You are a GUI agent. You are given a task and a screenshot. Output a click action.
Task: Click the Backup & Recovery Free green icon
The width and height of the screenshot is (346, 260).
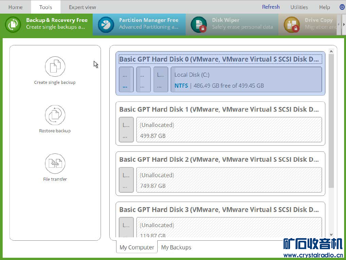point(13,25)
